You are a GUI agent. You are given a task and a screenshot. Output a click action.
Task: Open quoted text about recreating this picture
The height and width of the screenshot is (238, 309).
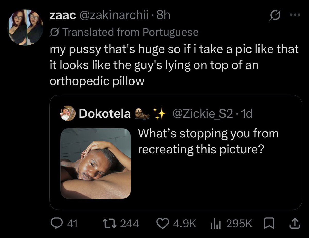point(208,141)
